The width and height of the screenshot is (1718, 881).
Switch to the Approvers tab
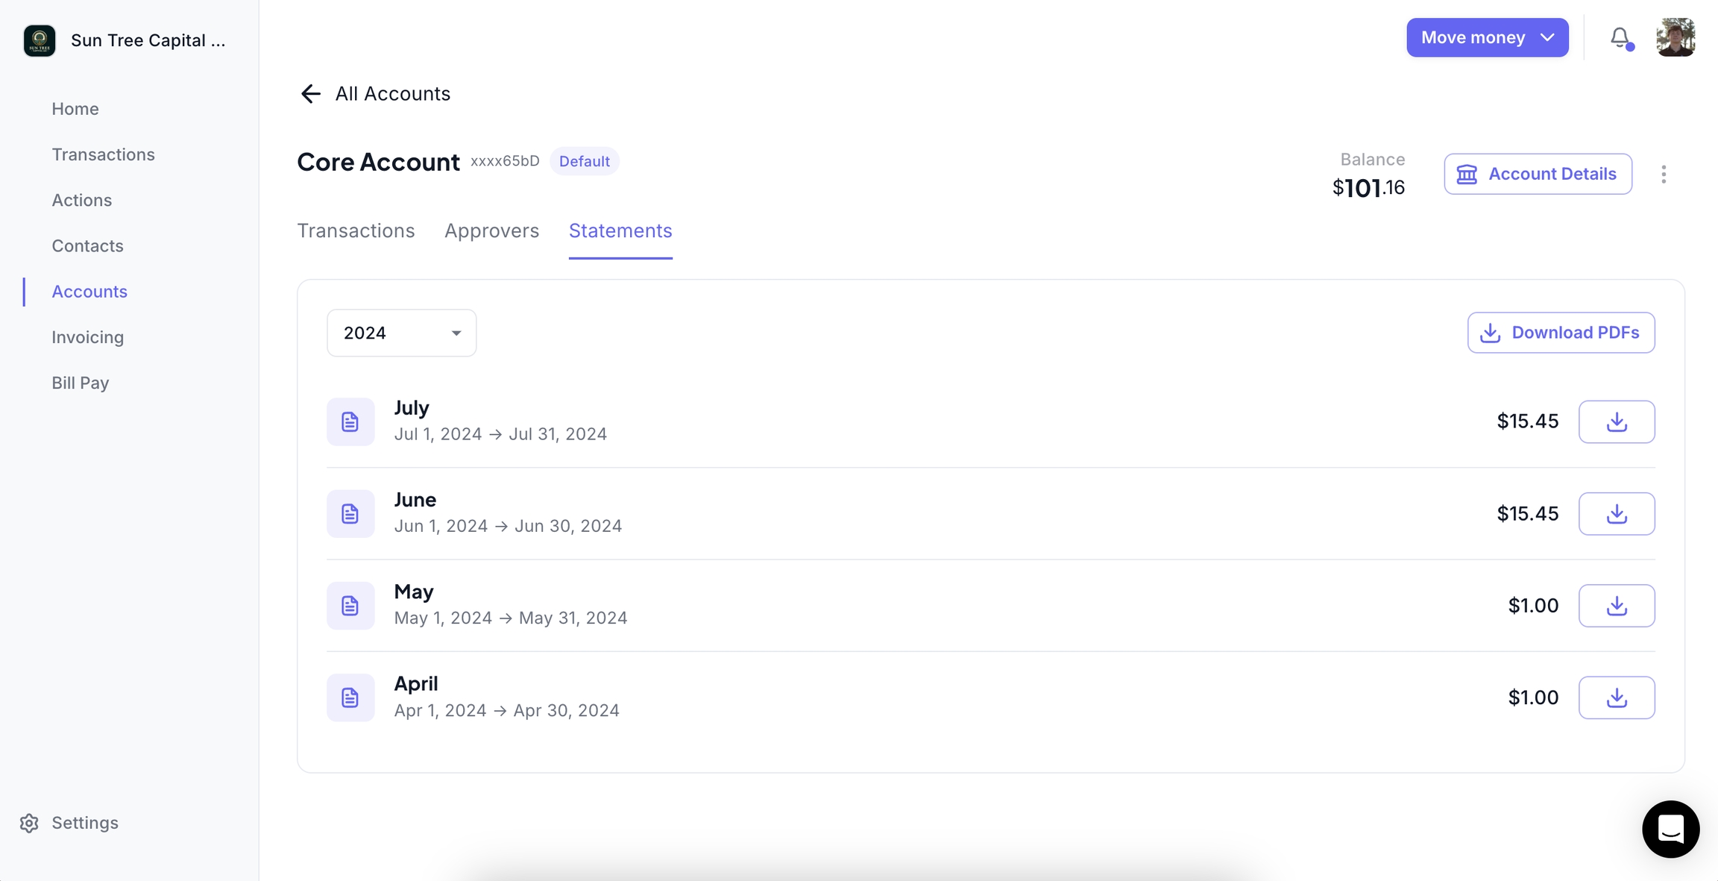point(491,231)
